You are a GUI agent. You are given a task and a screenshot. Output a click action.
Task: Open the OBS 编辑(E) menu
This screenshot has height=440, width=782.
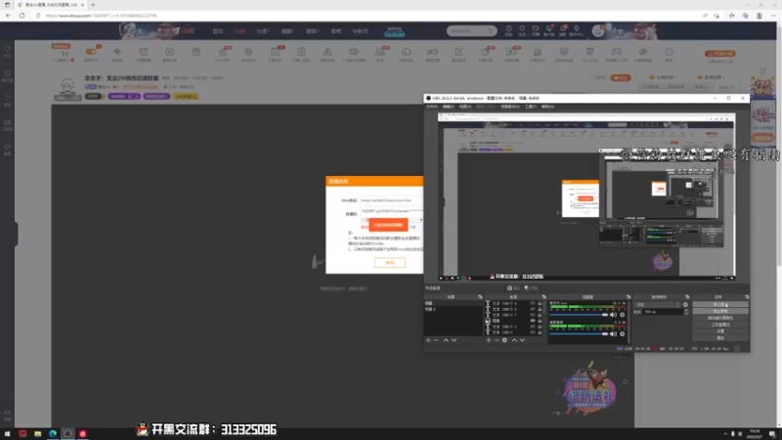(449, 107)
